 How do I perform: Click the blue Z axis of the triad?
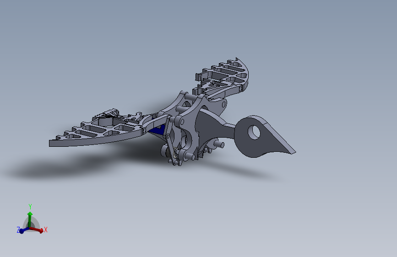click(x=24, y=230)
